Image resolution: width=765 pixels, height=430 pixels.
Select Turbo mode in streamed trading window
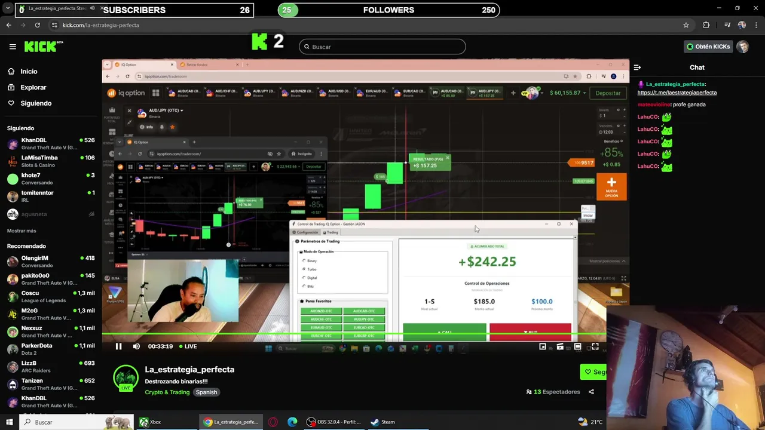[310, 269]
